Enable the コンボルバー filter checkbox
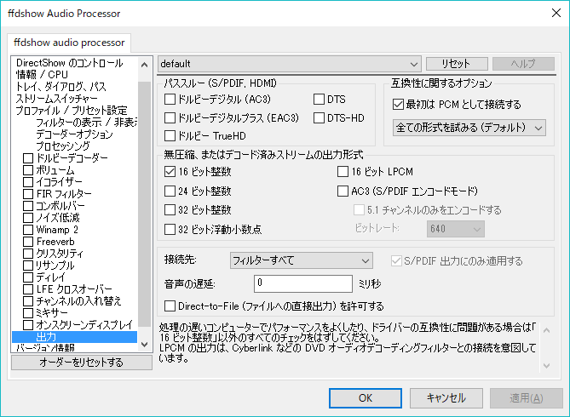Viewport: 570px width, 417px height. tap(28, 206)
